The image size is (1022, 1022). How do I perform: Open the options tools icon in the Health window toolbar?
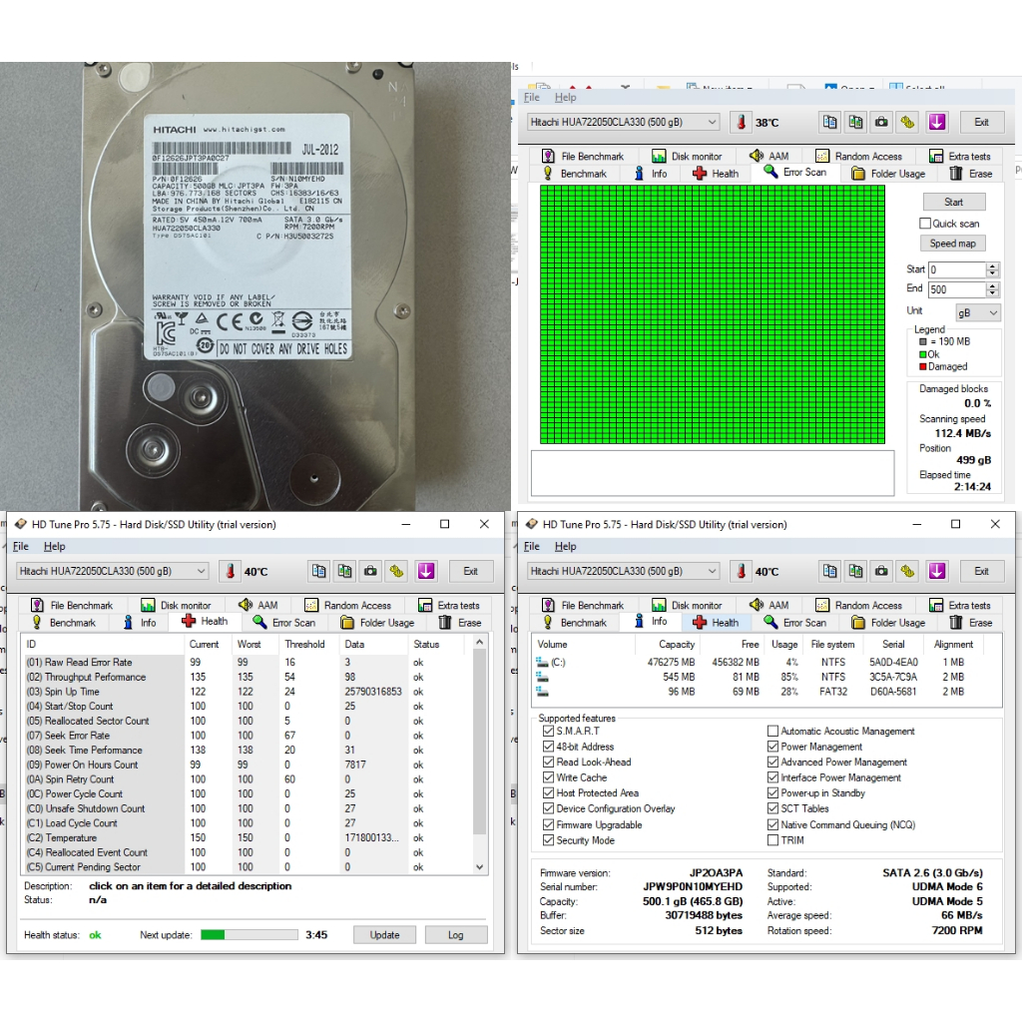pyautogui.click(x=396, y=571)
